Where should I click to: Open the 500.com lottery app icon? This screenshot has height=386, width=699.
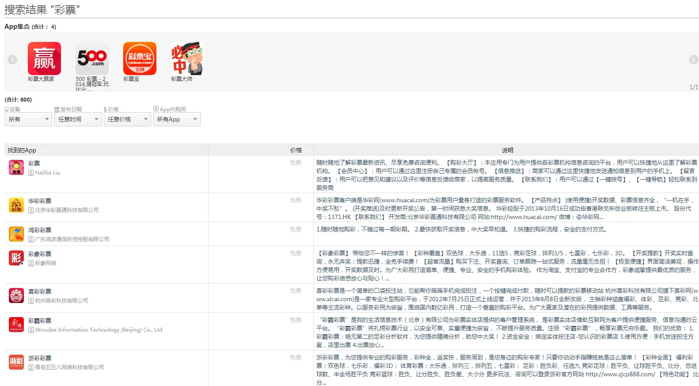[x=92, y=58]
